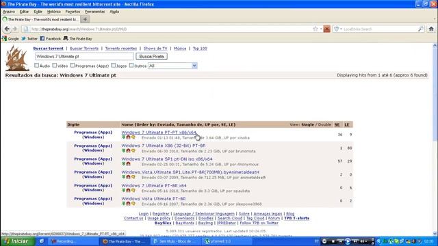This screenshot has width=438, height=246.
Task: Click the yellow comment icon for Windows 7 Ultimate X86 PT-BR
Action: click(x=133, y=150)
